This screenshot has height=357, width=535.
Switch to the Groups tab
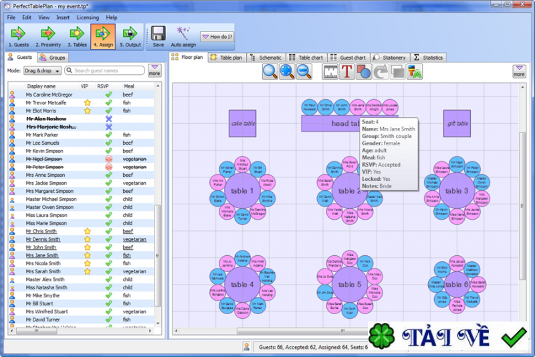(53, 58)
